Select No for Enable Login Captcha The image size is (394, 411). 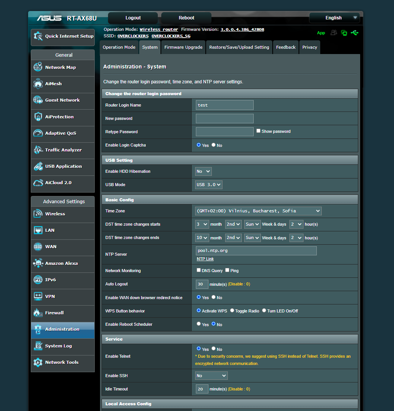point(214,145)
